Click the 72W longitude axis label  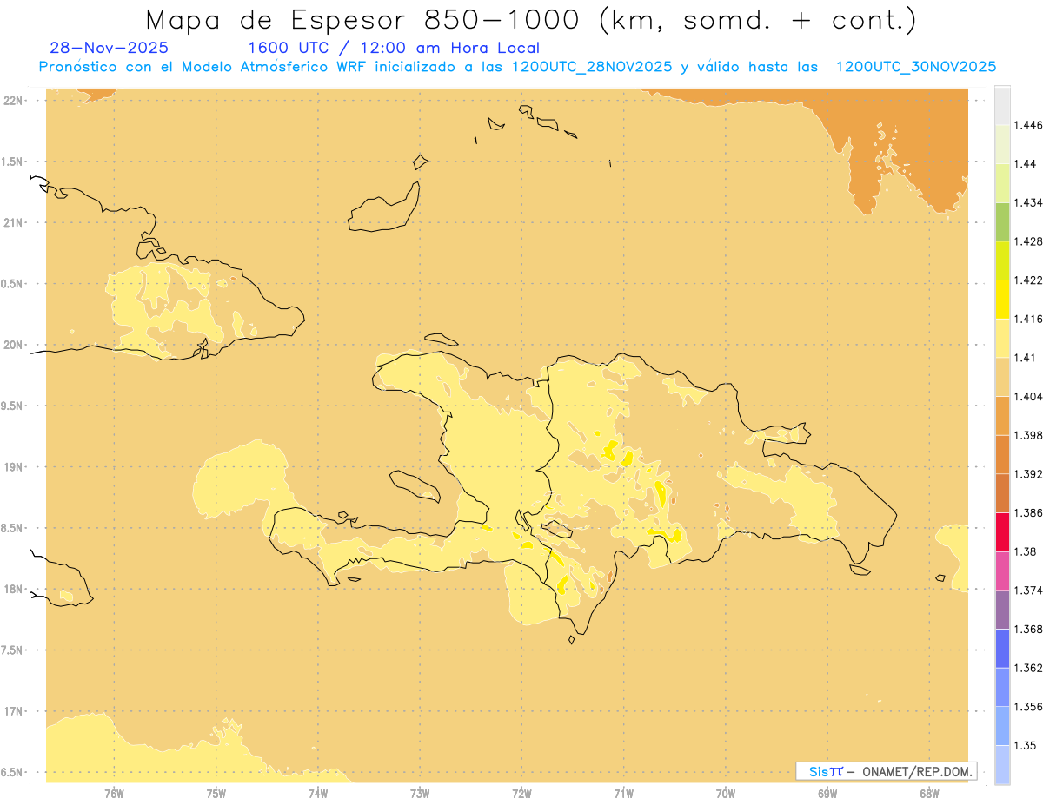pyautogui.click(x=521, y=793)
